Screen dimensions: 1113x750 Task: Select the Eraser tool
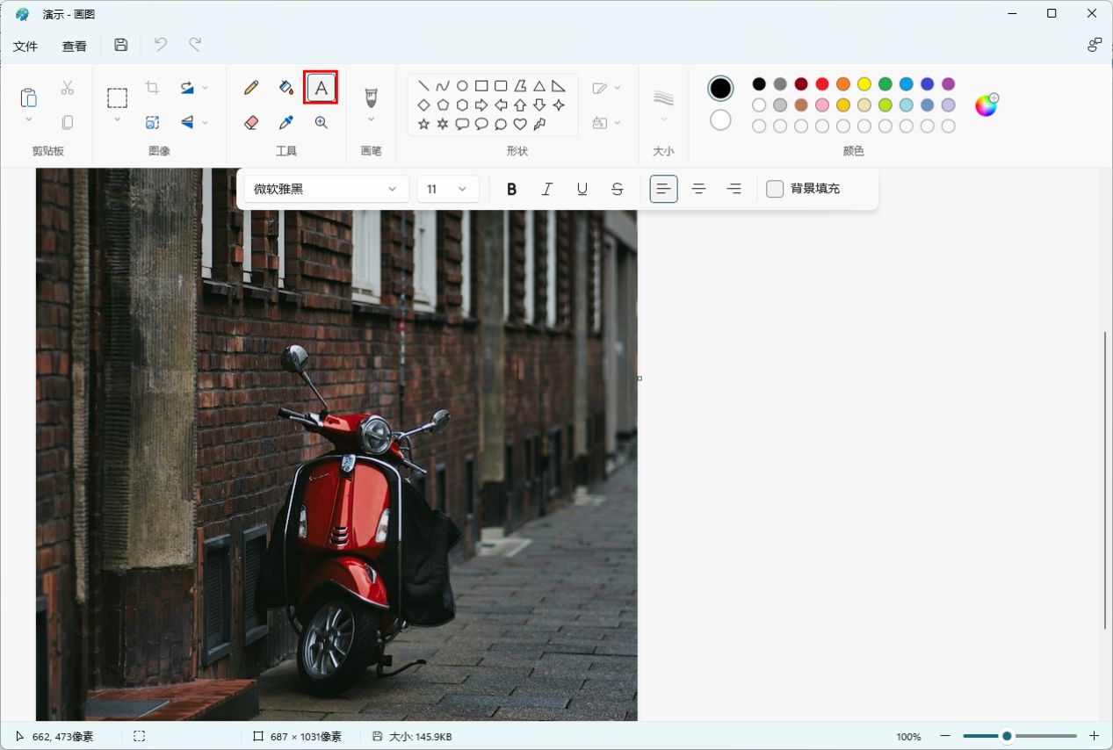tap(250, 122)
